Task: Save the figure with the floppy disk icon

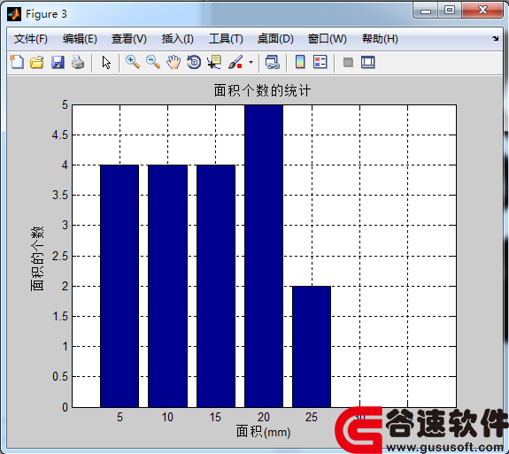Action: pyautogui.click(x=58, y=62)
